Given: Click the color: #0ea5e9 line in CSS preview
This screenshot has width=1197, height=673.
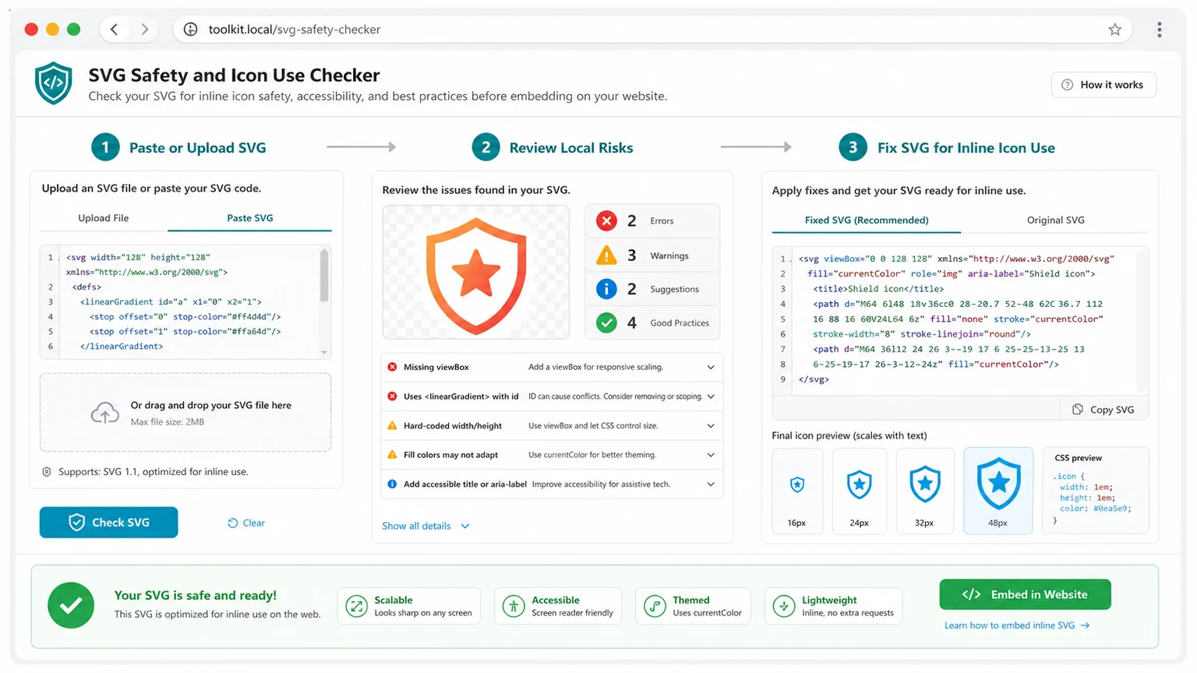Looking at the screenshot, I should click(x=1095, y=509).
